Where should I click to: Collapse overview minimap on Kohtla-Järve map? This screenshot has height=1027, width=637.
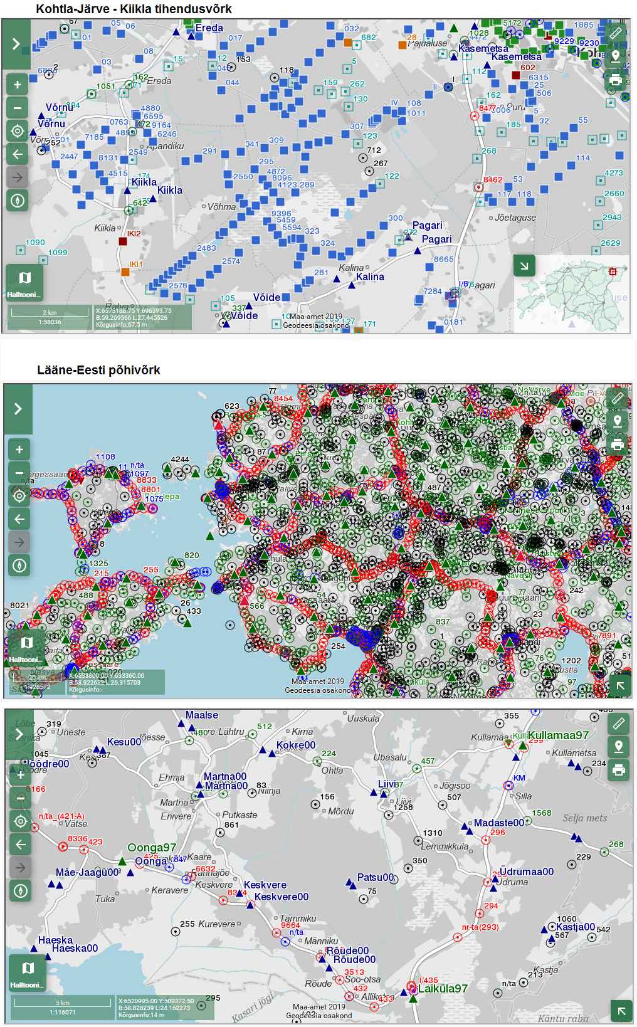(x=524, y=266)
